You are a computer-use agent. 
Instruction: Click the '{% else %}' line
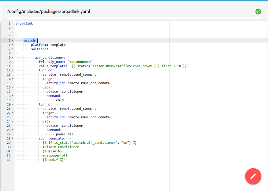pyautogui.click(x=52, y=151)
